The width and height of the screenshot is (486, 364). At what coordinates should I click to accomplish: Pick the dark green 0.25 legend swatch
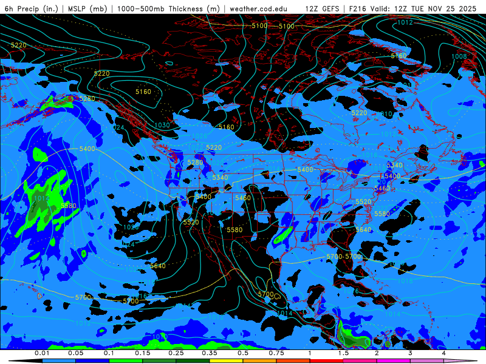tap(193, 361)
